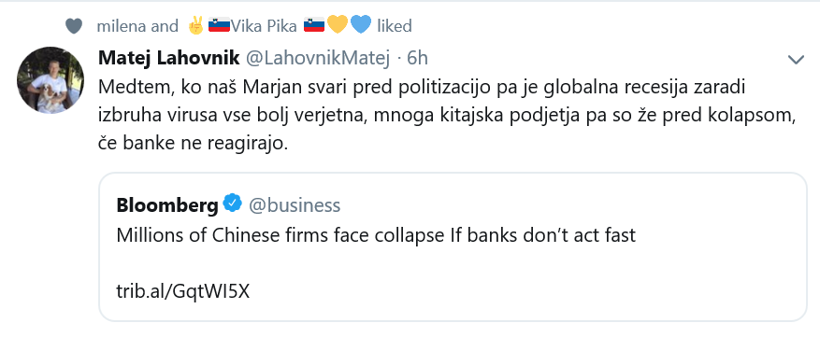Click the Slovenian flag before Vika Pika
The image size is (820, 337).
point(219,25)
